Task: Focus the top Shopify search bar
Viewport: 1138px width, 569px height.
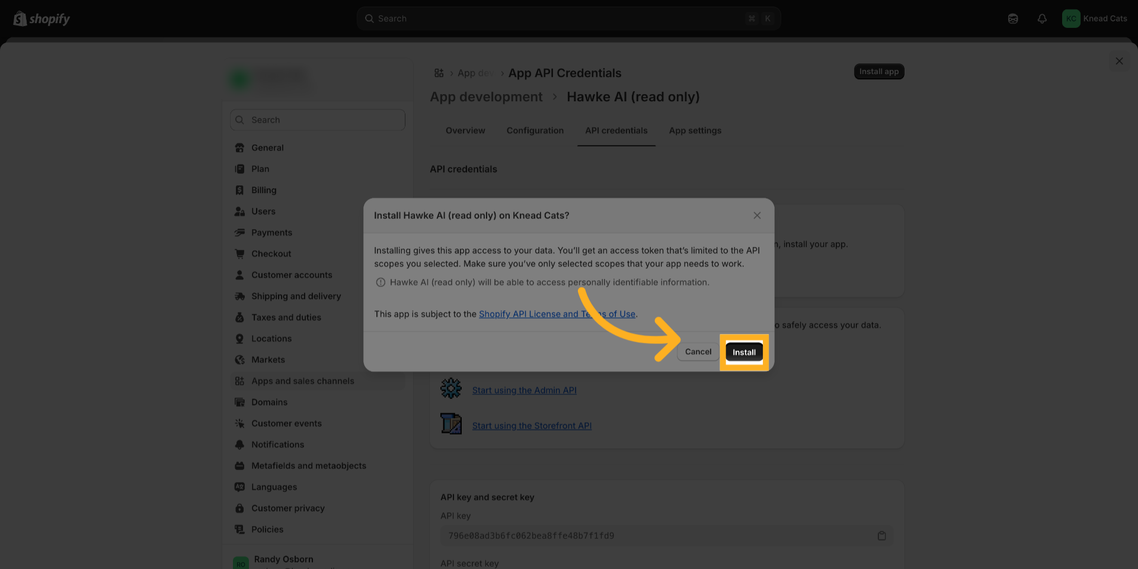Action: (568, 19)
